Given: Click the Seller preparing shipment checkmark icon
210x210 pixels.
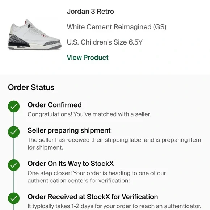Looking at the screenshot, I should 14,132.
